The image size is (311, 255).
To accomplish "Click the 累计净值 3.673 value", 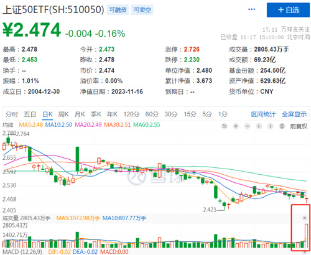I will (188, 81).
